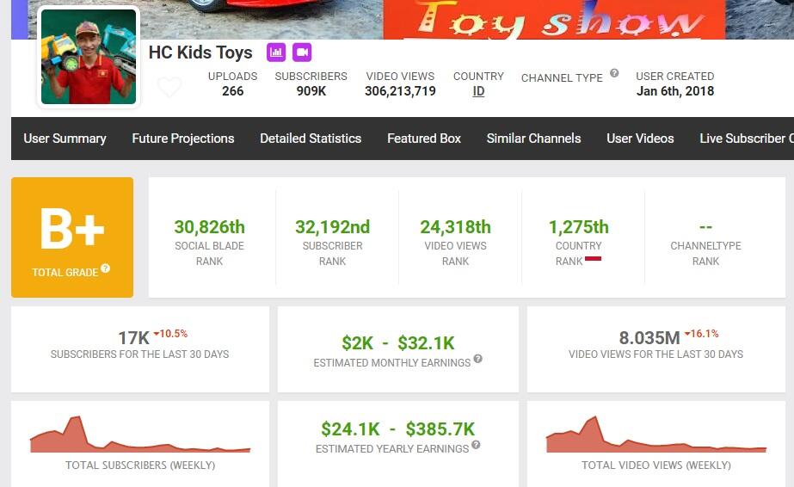The image size is (794, 487).
Task: Click the Total Subscribers weekly chart
Action: tap(140, 435)
